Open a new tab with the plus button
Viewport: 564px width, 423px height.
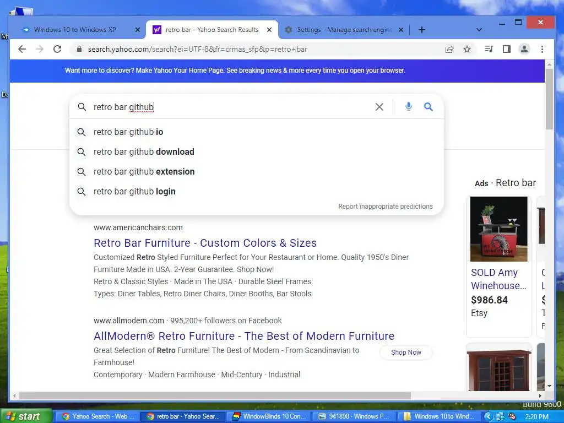coord(422,30)
